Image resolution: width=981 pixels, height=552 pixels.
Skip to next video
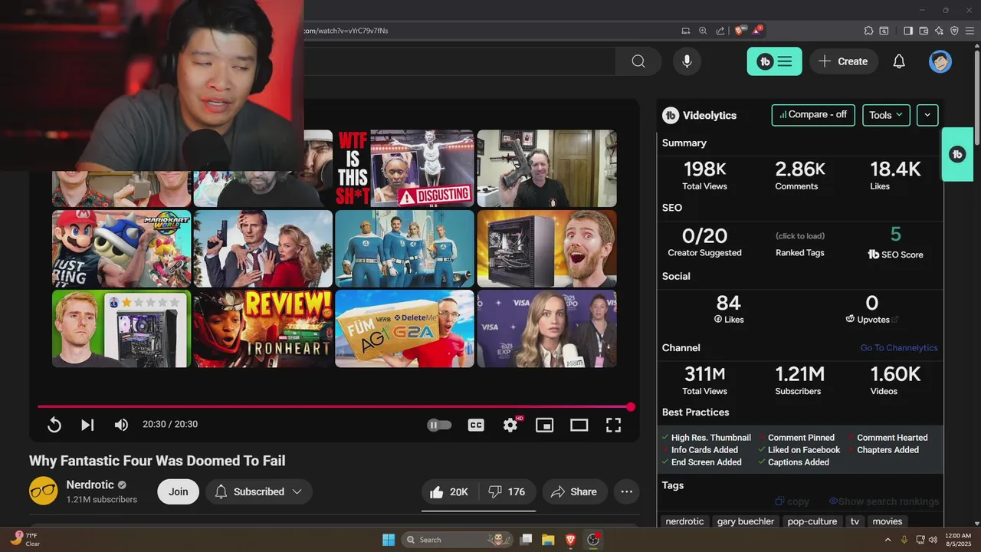pyautogui.click(x=87, y=425)
